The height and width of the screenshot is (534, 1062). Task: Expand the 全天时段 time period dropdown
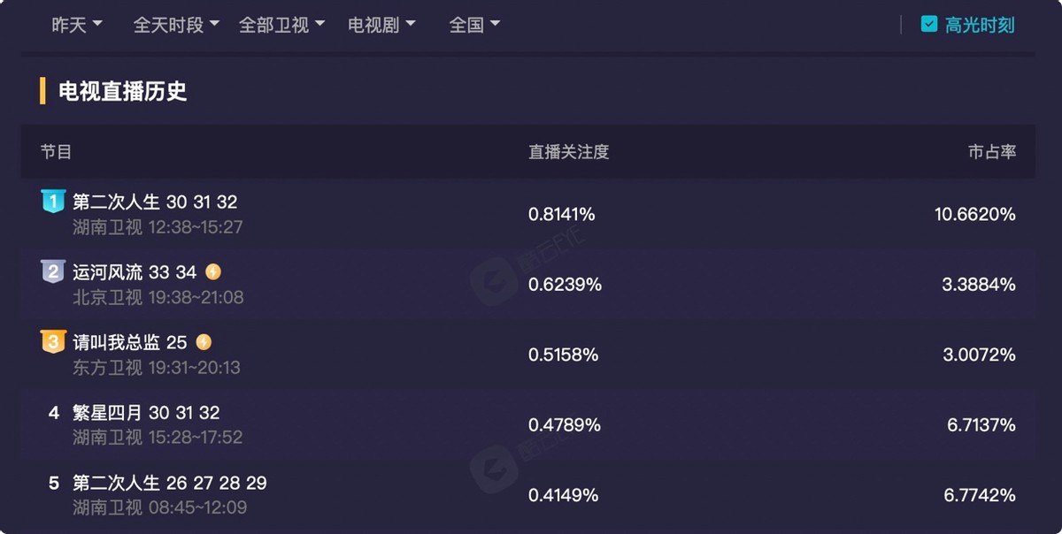pos(176,25)
